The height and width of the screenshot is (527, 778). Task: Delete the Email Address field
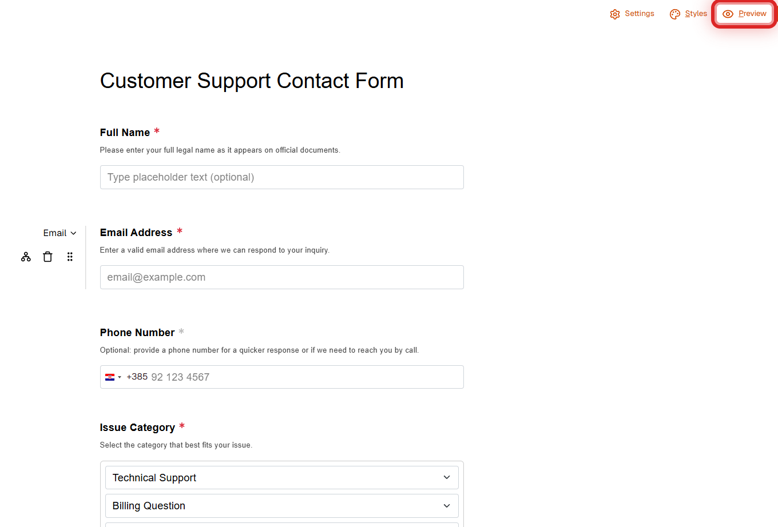47,257
